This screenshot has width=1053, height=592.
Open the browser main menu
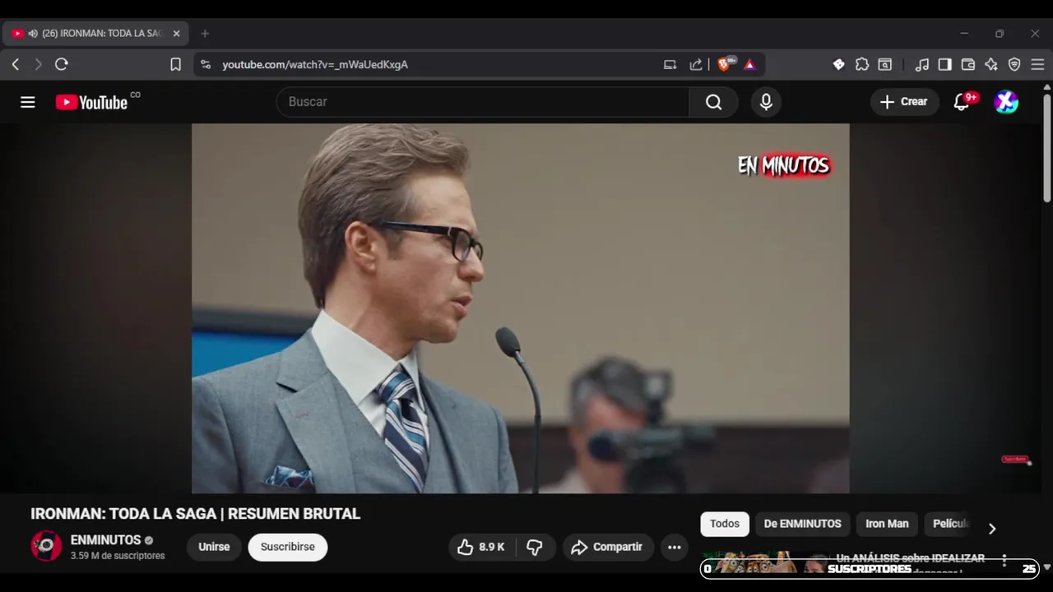point(1037,64)
